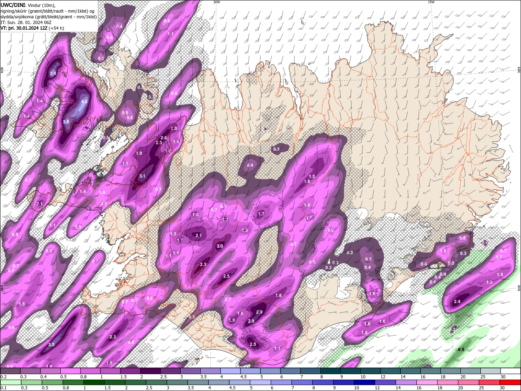Pick the bright pink swatch between 0.5 and 0.8, top row

tap(70, 371)
